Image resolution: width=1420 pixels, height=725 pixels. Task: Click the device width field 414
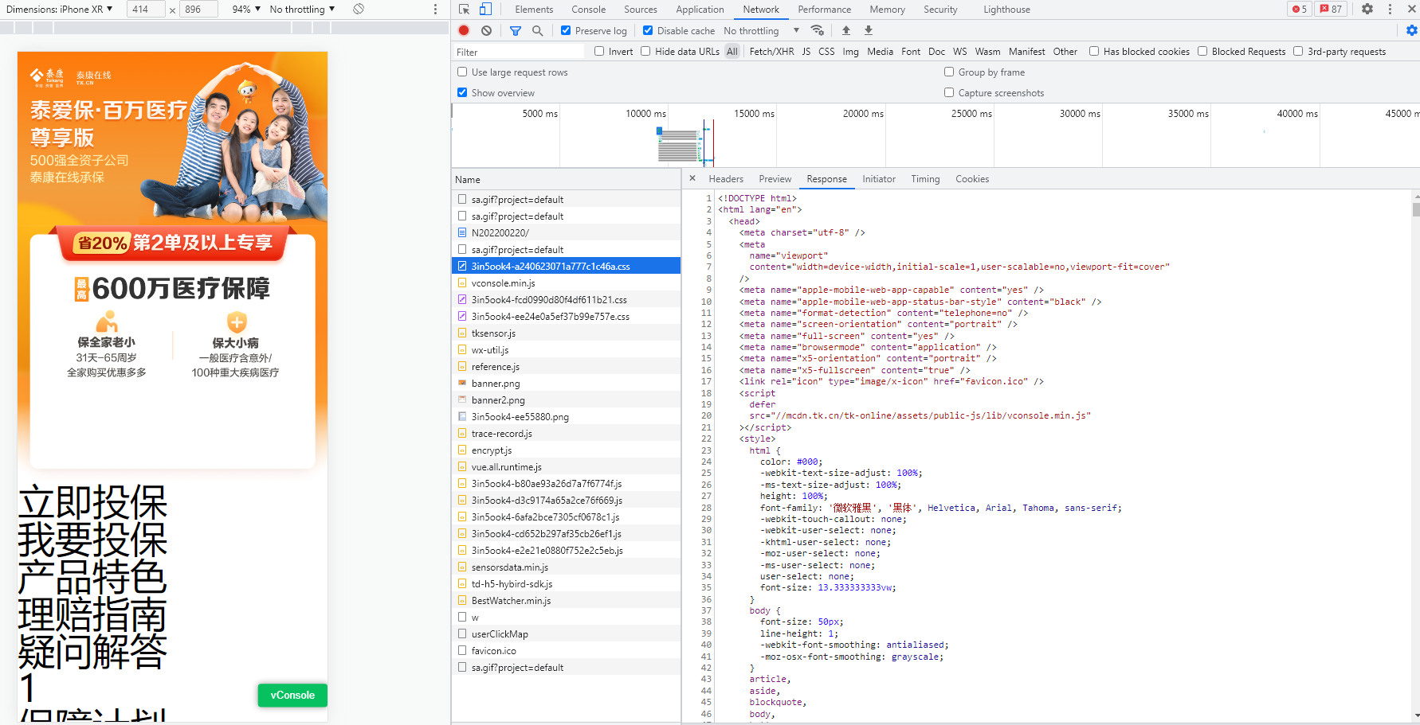pyautogui.click(x=147, y=9)
